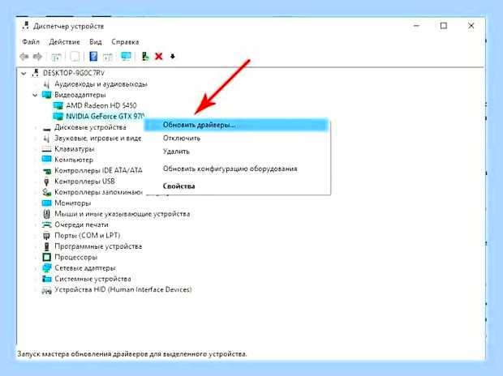The height and width of the screenshot is (376, 503).
Task: Click the keyboard icon beside Клавиатуры
Action: pyautogui.click(x=46, y=149)
